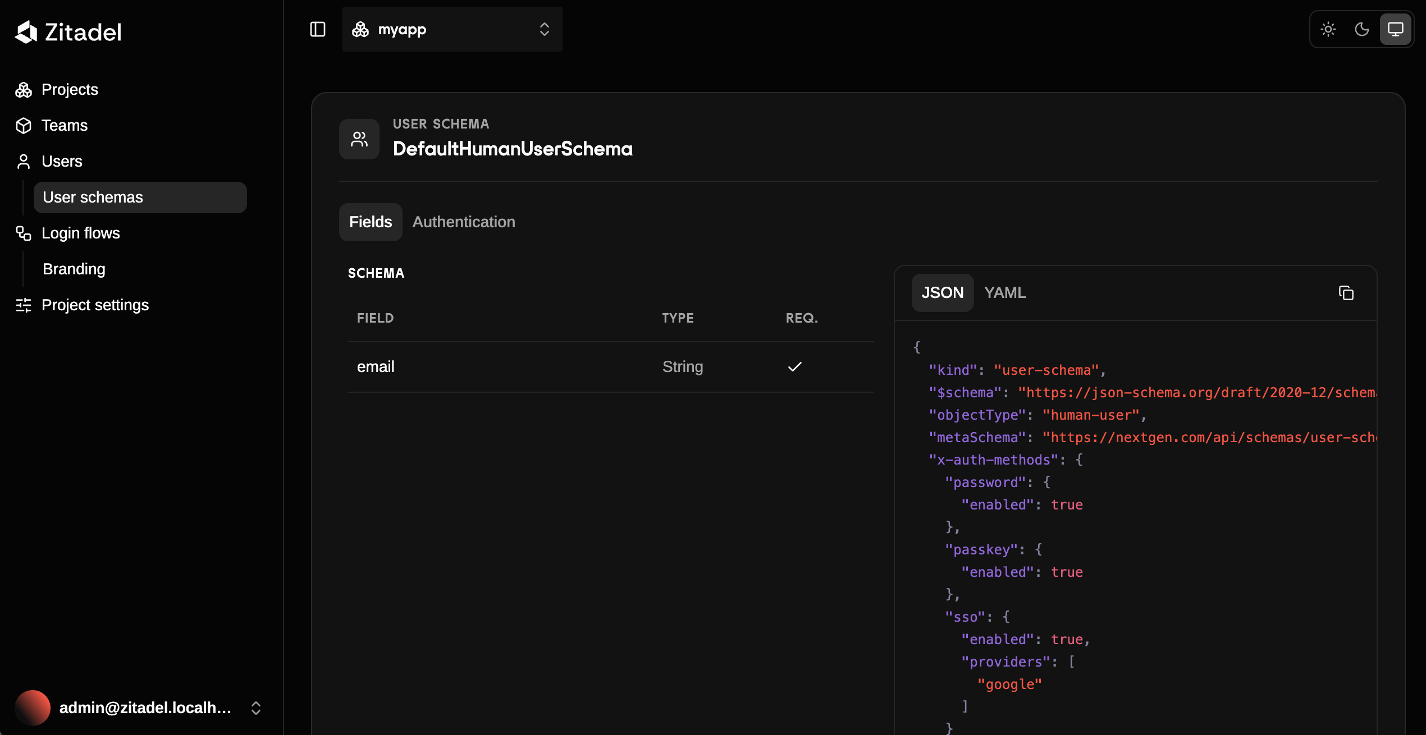Viewport: 1426px width, 735px height.
Task: Click the String type cell
Action: [683, 367]
